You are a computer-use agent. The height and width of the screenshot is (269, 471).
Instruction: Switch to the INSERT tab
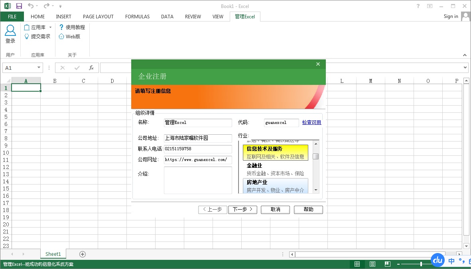point(63,16)
